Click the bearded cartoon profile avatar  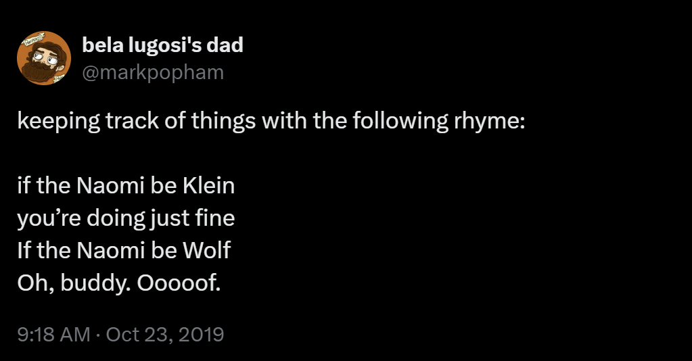coord(43,58)
